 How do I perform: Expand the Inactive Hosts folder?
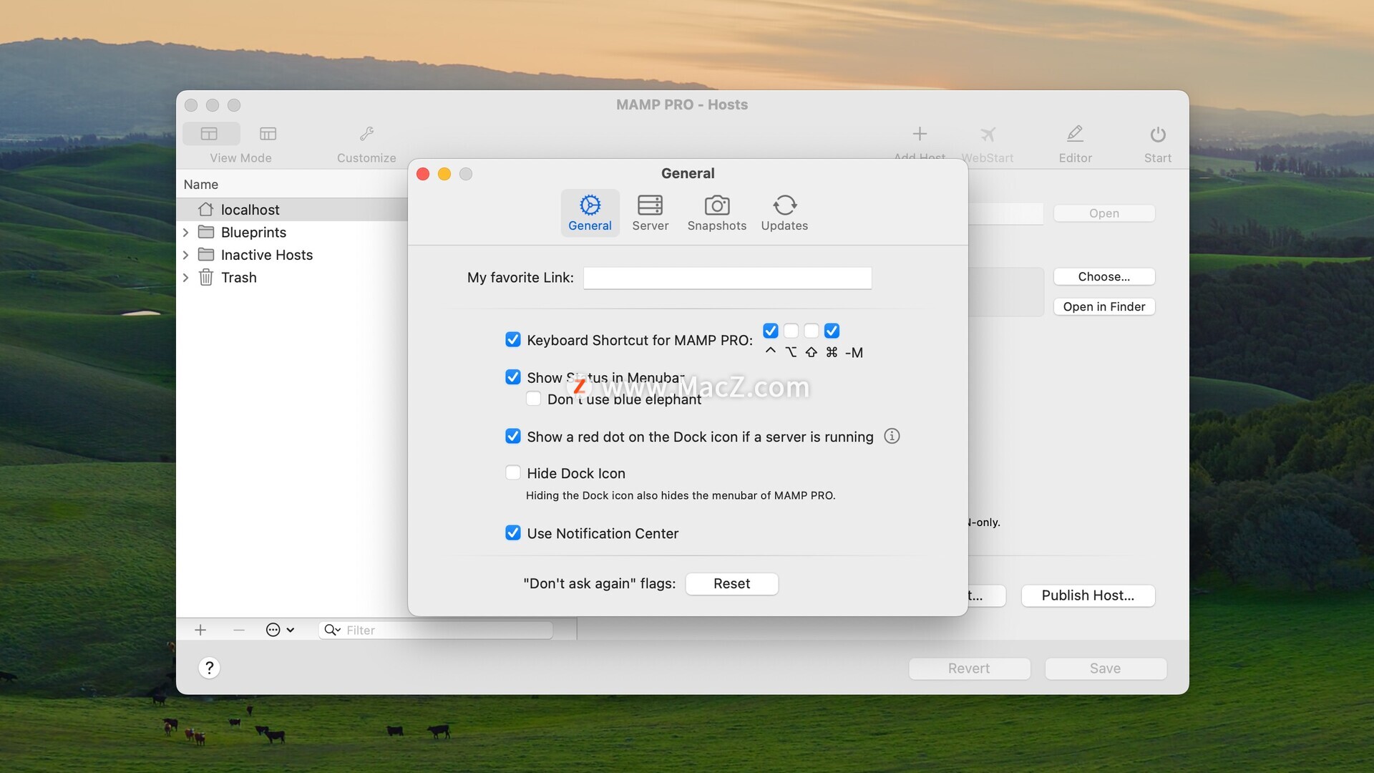pyautogui.click(x=186, y=255)
